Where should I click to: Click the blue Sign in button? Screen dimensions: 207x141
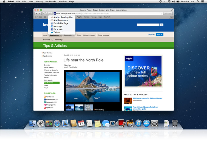tap(159, 35)
